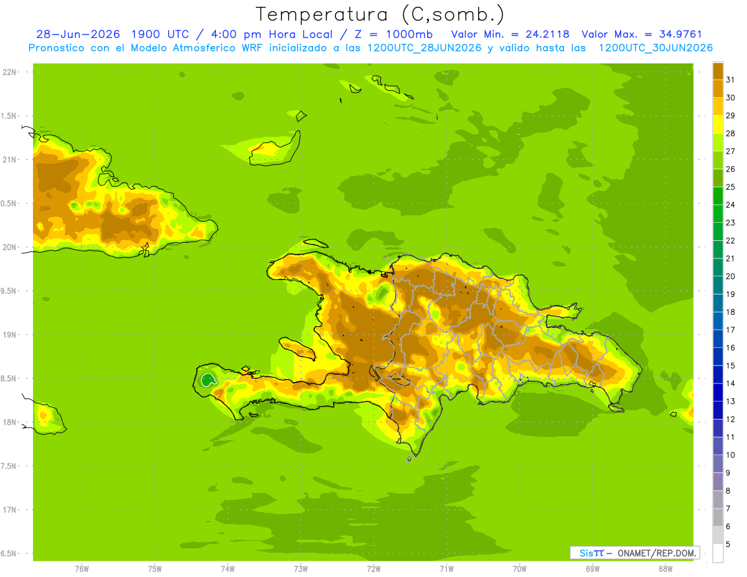Click the '21N' latitude axis label
This screenshot has width=747, height=577.
(10, 159)
